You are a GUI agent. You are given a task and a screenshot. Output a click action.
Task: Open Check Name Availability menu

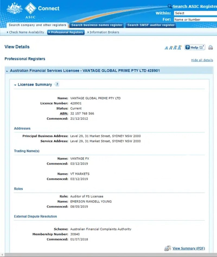coord(25,32)
